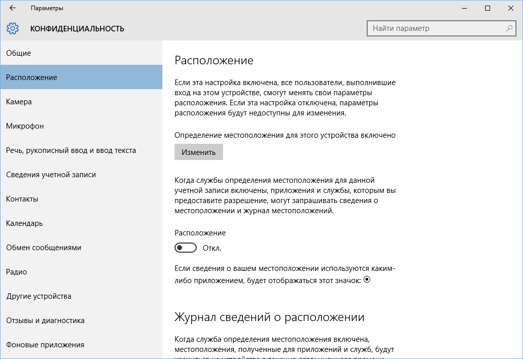
Task: Select Фоновые приложения at the bottom
Action: 45,344
